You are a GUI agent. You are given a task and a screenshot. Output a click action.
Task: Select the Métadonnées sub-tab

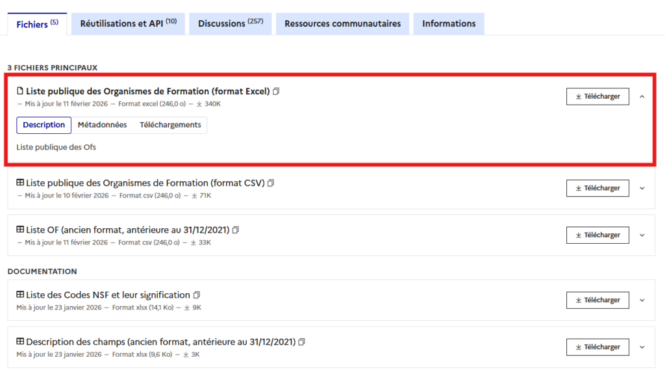[x=102, y=125]
